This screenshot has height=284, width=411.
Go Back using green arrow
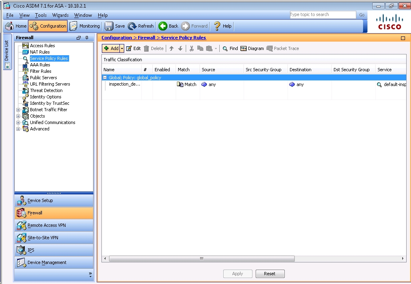pos(168,26)
